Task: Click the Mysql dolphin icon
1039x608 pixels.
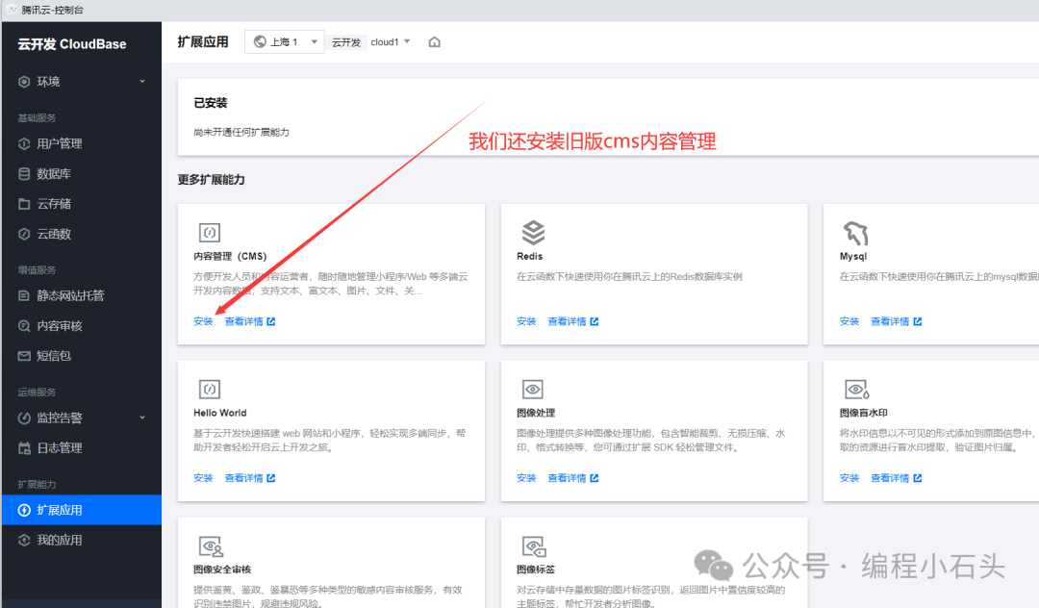Action: (x=855, y=233)
